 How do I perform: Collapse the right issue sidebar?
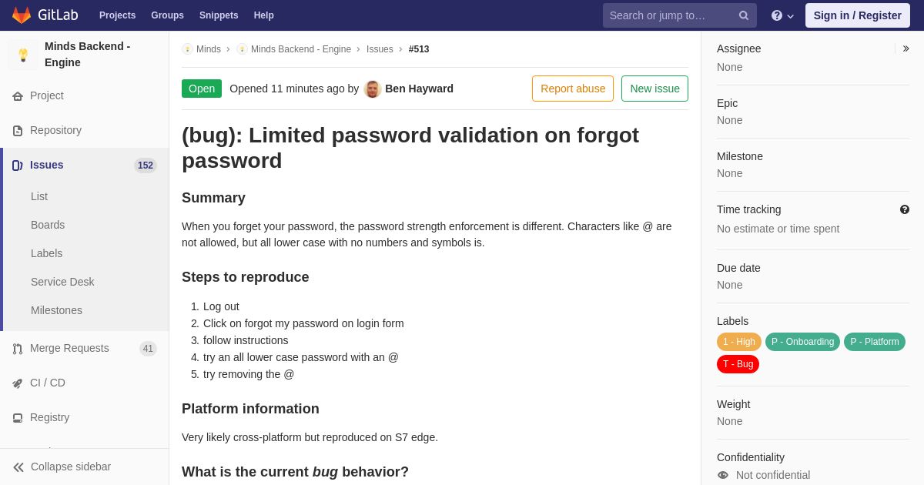pyautogui.click(x=906, y=48)
